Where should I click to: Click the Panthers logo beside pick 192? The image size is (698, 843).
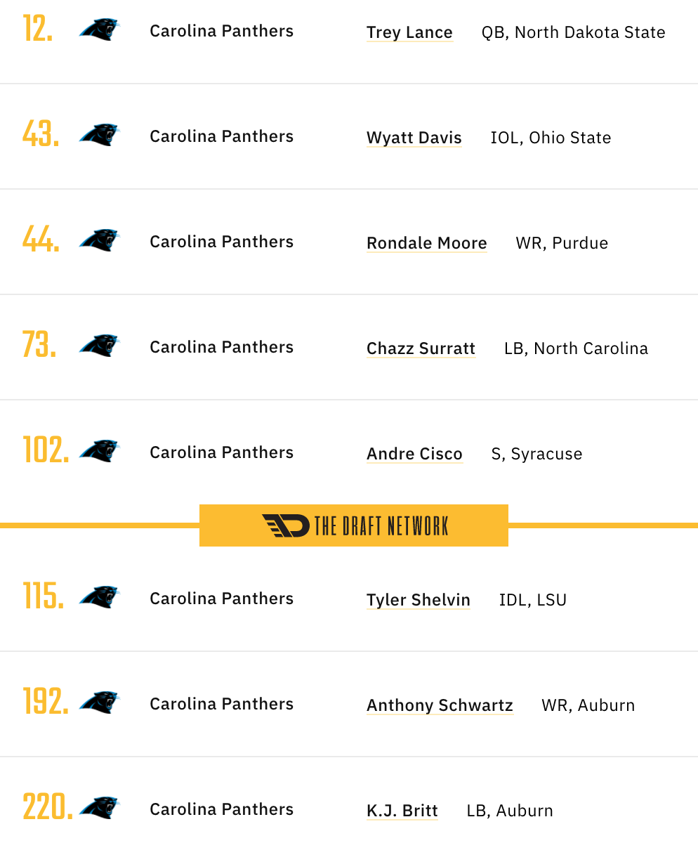(100, 703)
